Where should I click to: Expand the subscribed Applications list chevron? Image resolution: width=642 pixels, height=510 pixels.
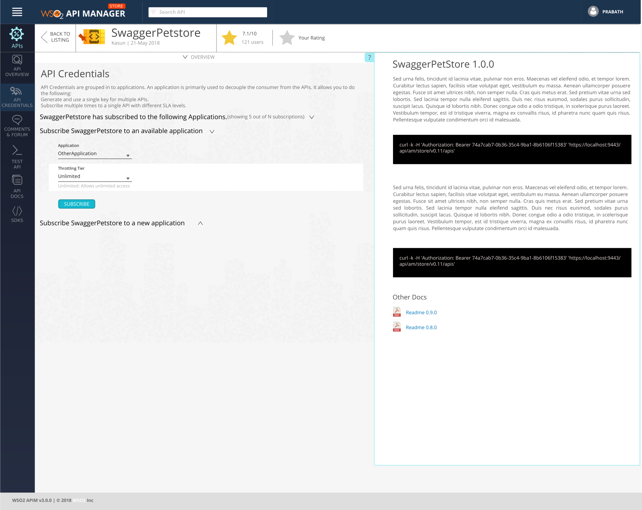pos(312,117)
